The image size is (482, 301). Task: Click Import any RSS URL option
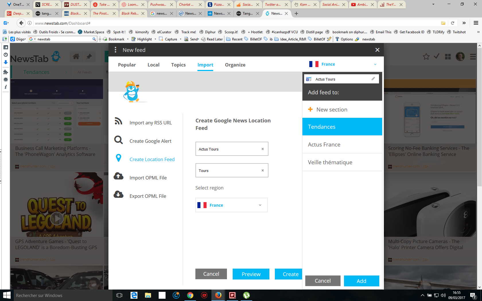point(151,123)
